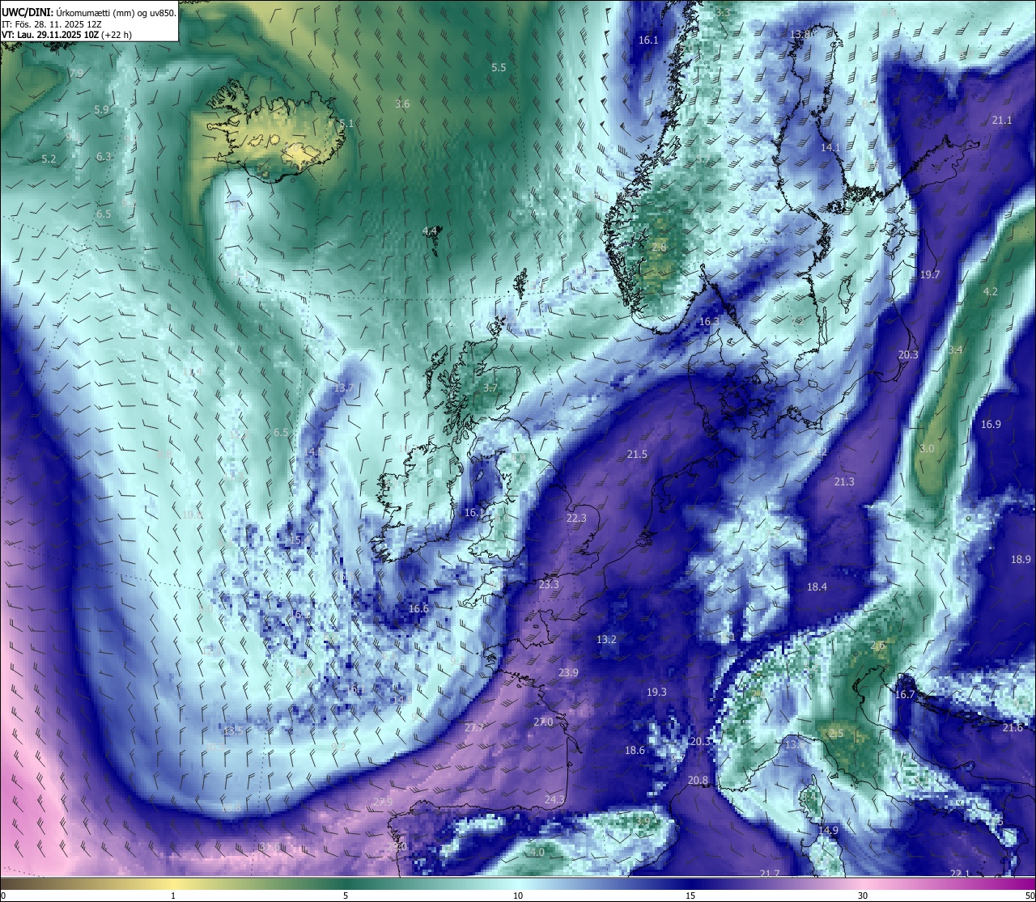Click the 21.7 value label
Screen dimensions: 1036x902
tap(770, 874)
